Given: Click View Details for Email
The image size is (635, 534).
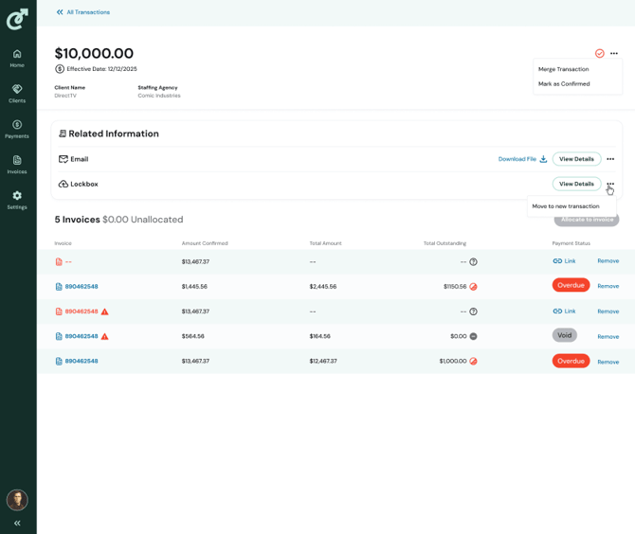Looking at the screenshot, I should click(576, 159).
